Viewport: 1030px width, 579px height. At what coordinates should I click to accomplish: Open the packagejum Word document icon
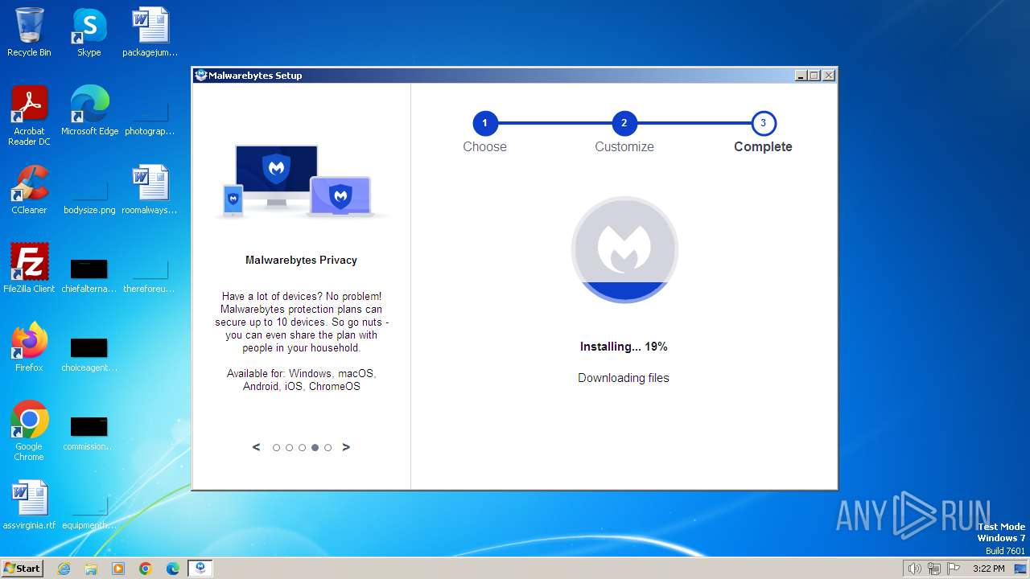[x=150, y=32]
